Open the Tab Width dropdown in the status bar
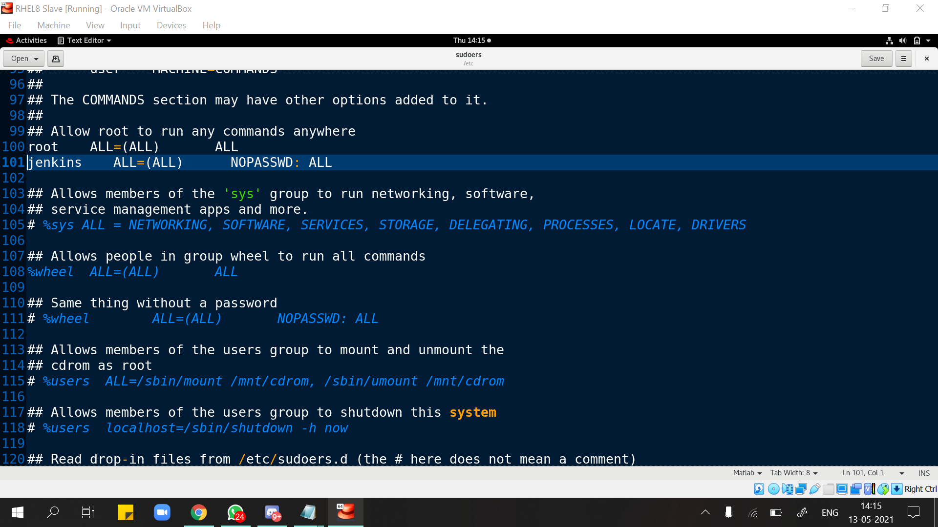 (x=793, y=472)
